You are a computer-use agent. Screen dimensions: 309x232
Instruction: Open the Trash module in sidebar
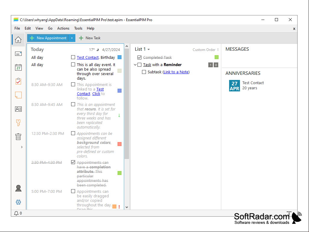coord(18,137)
